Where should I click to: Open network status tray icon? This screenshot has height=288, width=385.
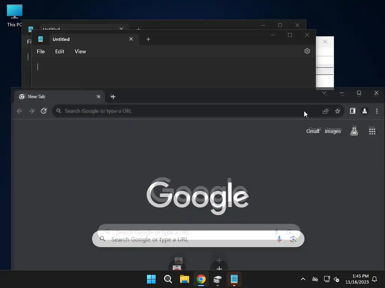coord(327,279)
